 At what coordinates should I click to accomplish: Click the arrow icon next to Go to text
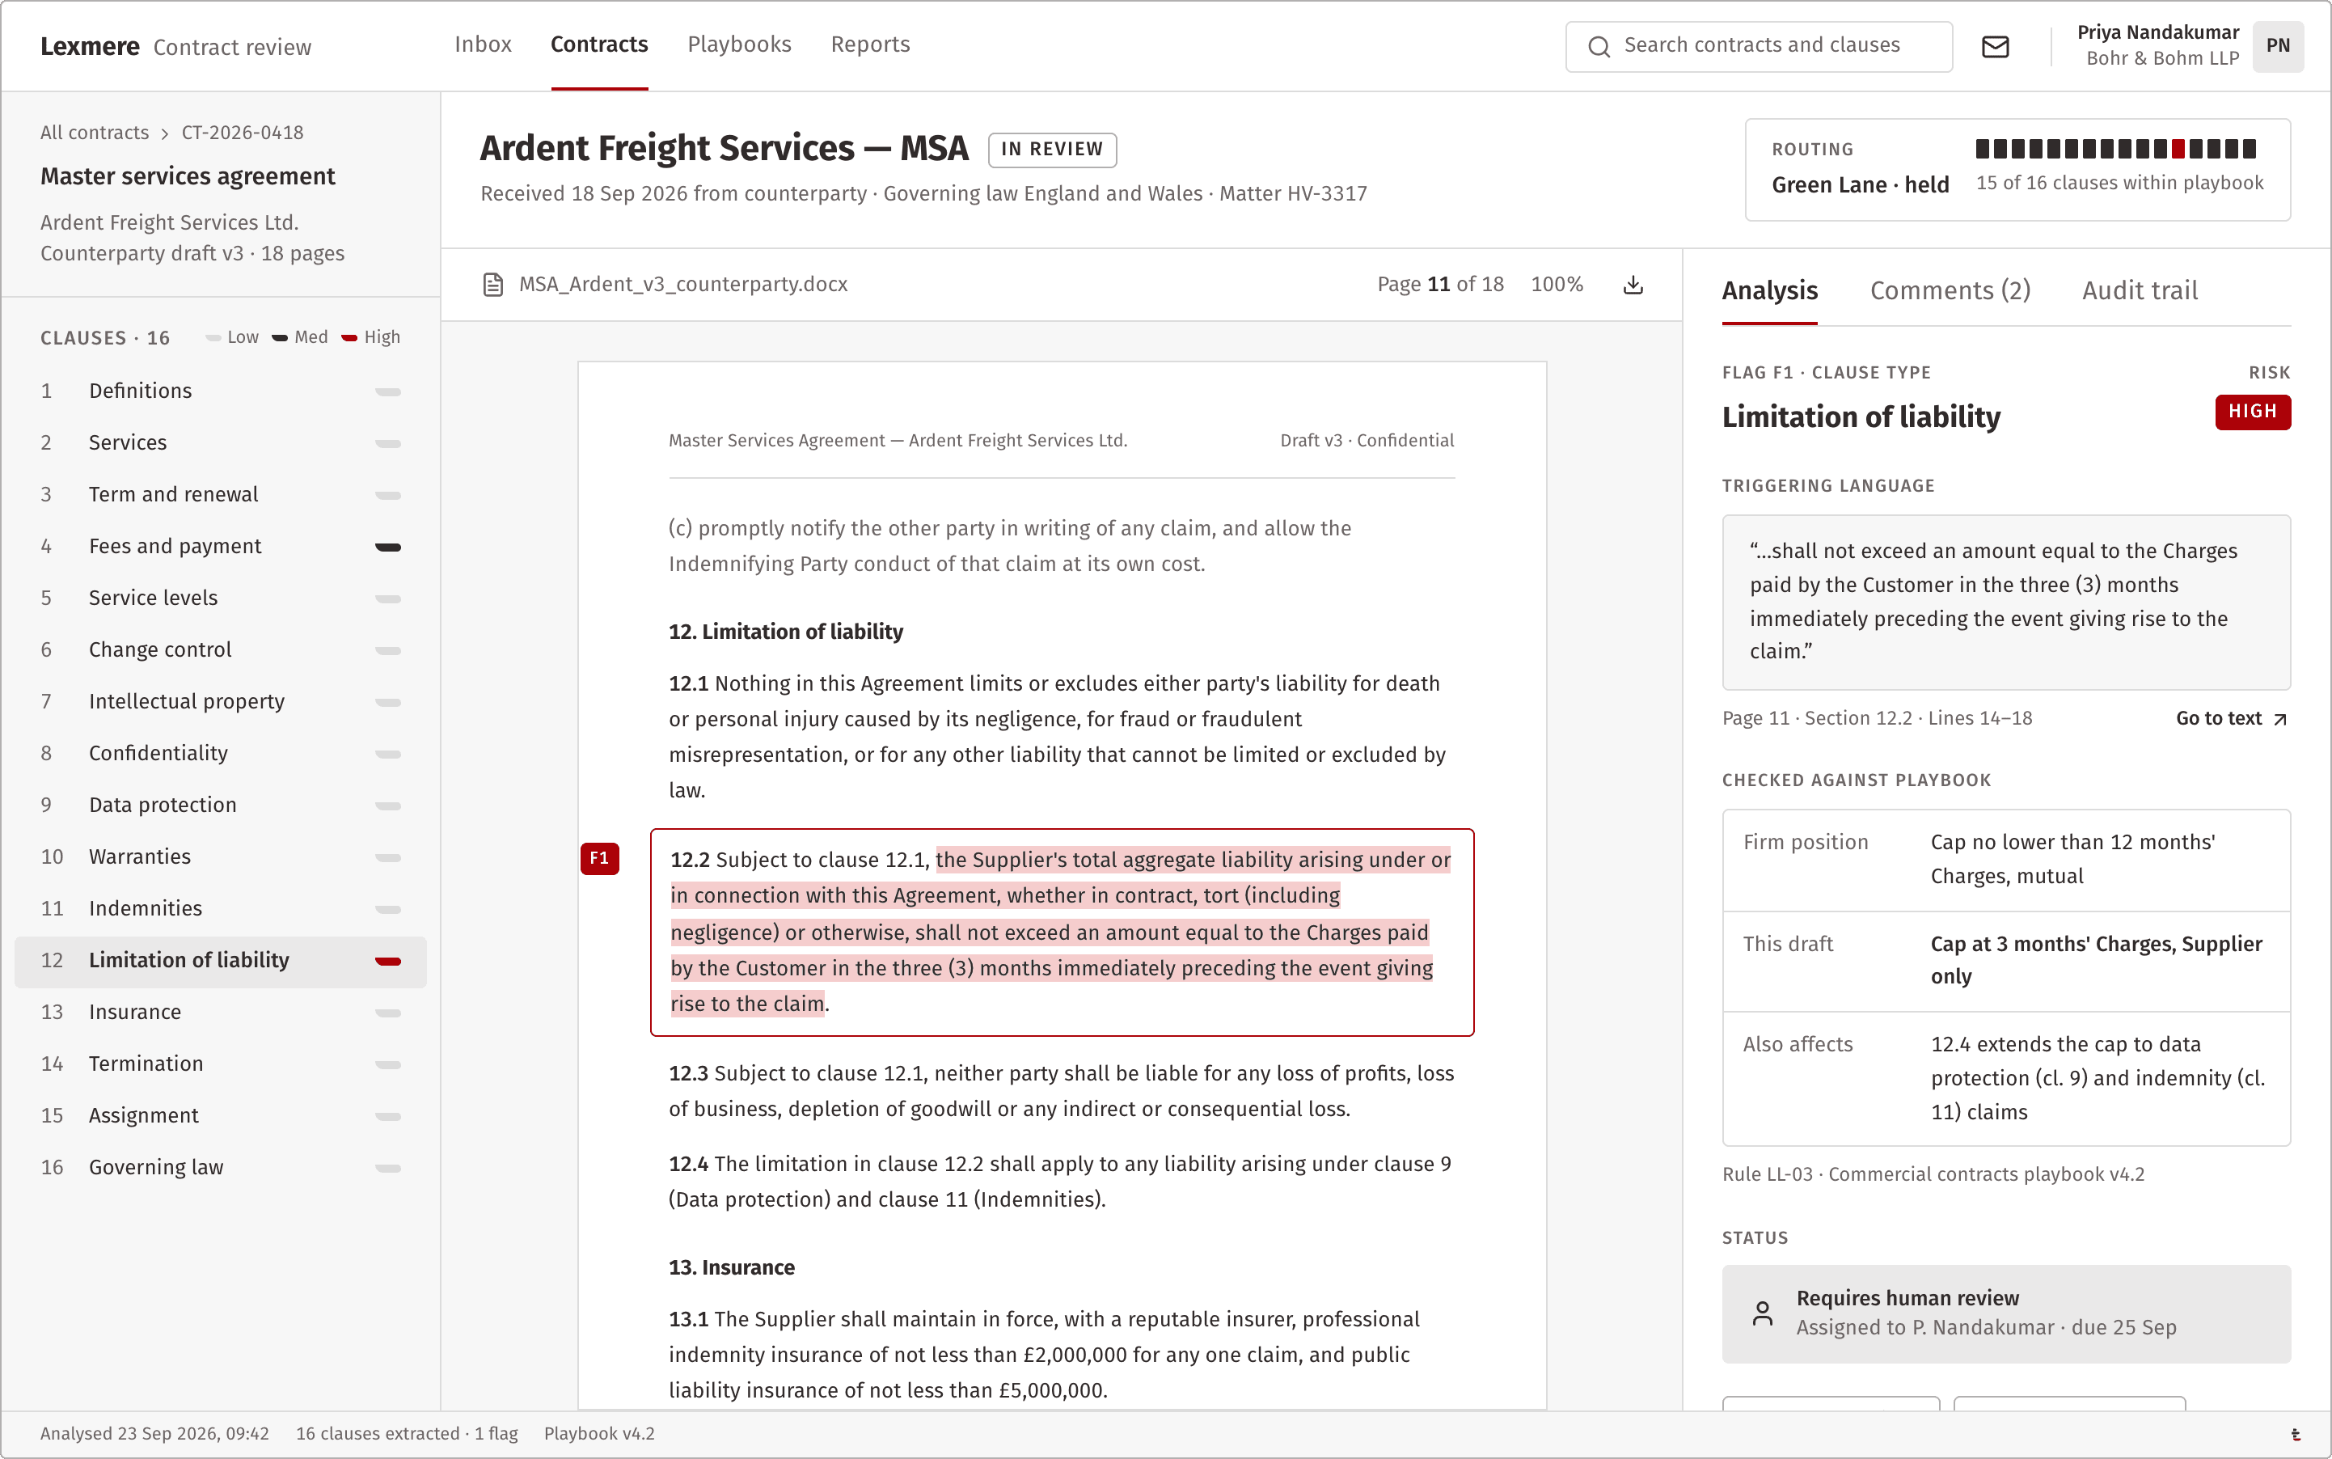tap(2280, 719)
